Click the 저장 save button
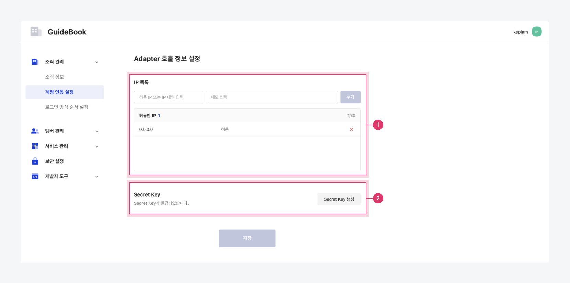570x283 pixels. point(247,238)
